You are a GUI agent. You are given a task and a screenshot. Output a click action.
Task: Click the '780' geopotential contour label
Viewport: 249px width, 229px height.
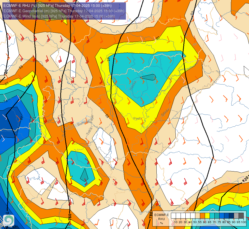(x=151, y=216)
